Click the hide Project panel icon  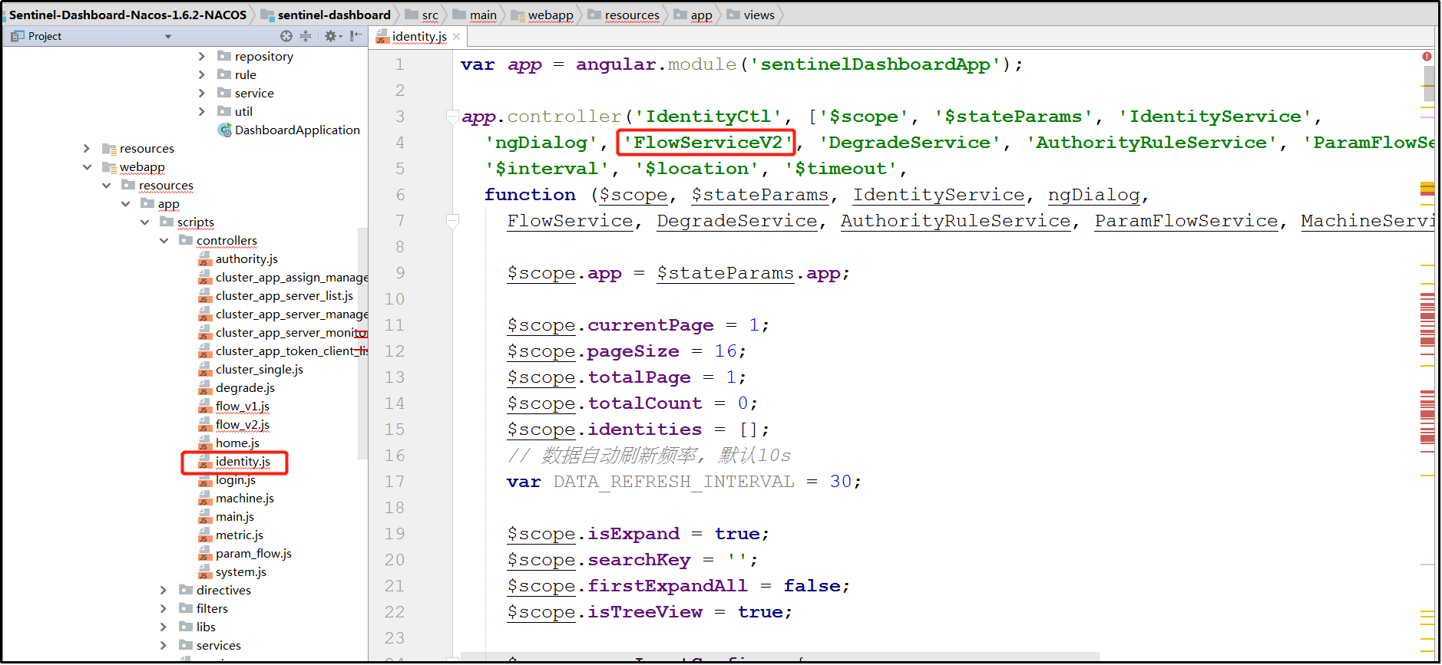click(356, 36)
